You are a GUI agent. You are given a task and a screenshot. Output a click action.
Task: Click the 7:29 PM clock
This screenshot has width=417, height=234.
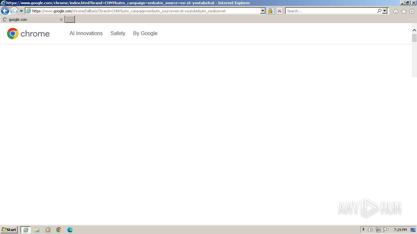[x=400, y=230]
